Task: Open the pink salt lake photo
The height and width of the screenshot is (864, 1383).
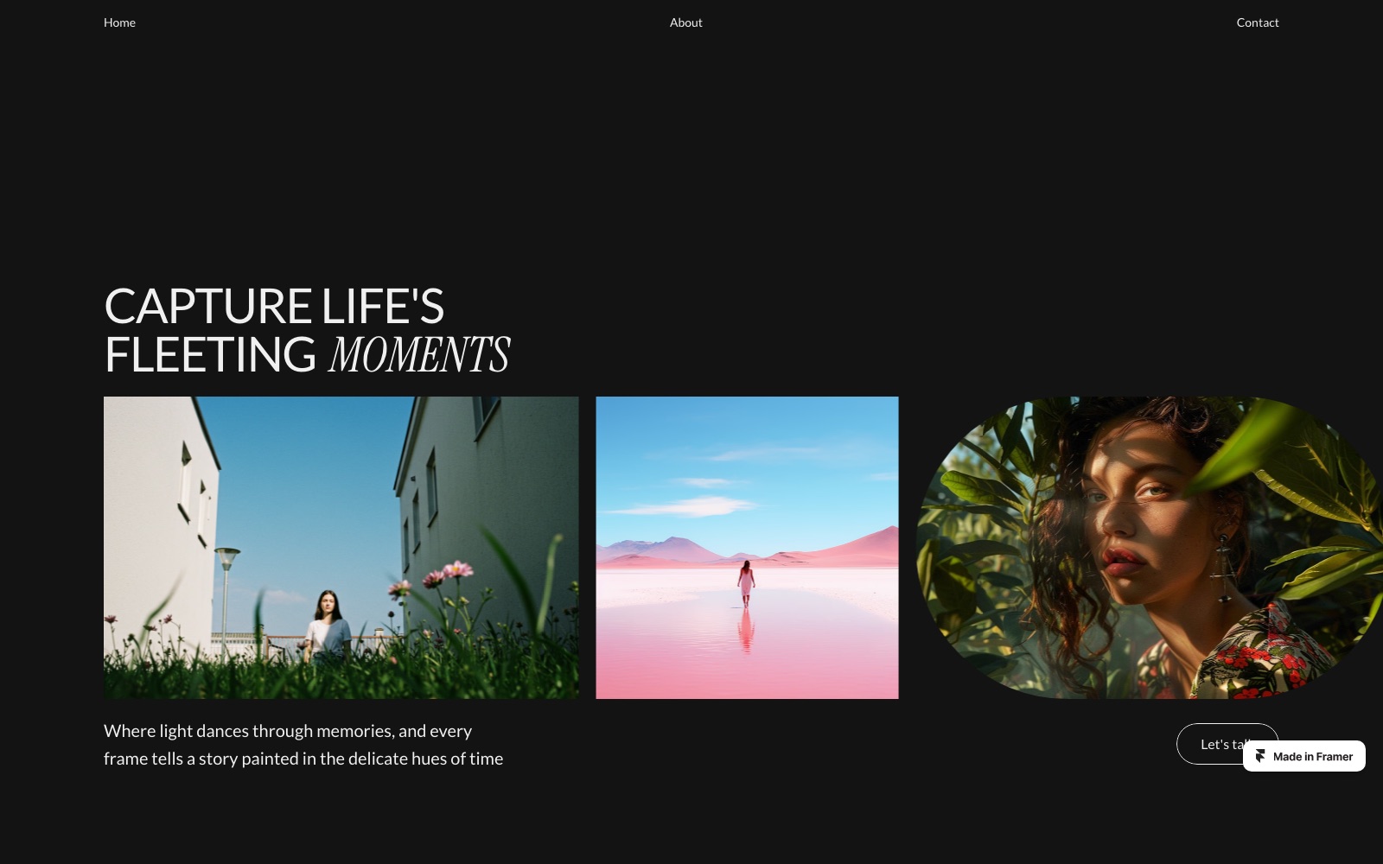Action: click(x=747, y=548)
